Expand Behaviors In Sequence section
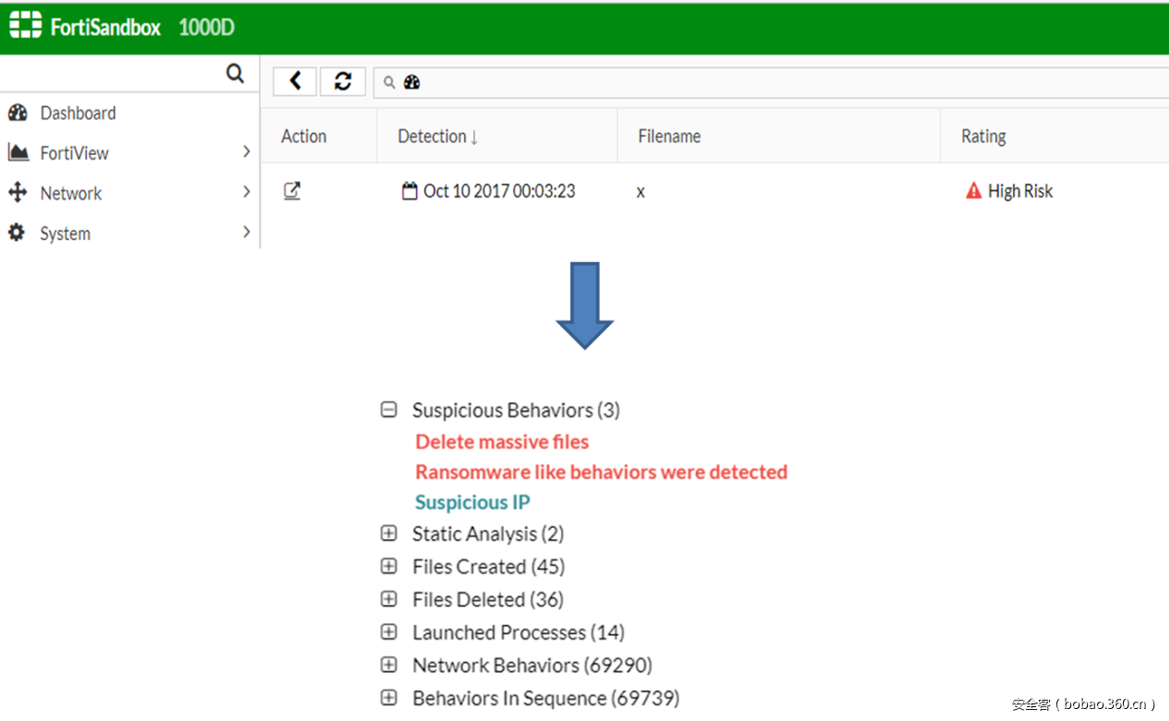This screenshot has width=1169, height=721. pyautogui.click(x=388, y=697)
